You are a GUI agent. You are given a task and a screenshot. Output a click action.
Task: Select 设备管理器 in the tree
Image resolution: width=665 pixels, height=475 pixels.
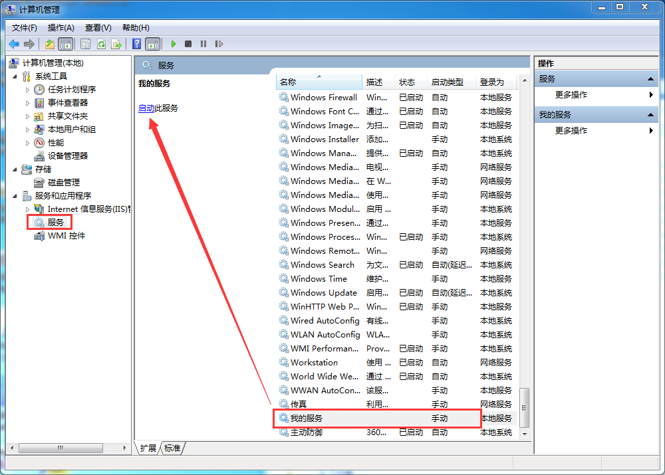[67, 156]
